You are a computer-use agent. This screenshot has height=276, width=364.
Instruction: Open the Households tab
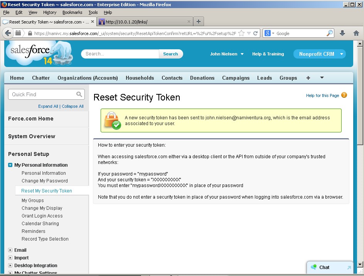pyautogui.click(x=140, y=78)
